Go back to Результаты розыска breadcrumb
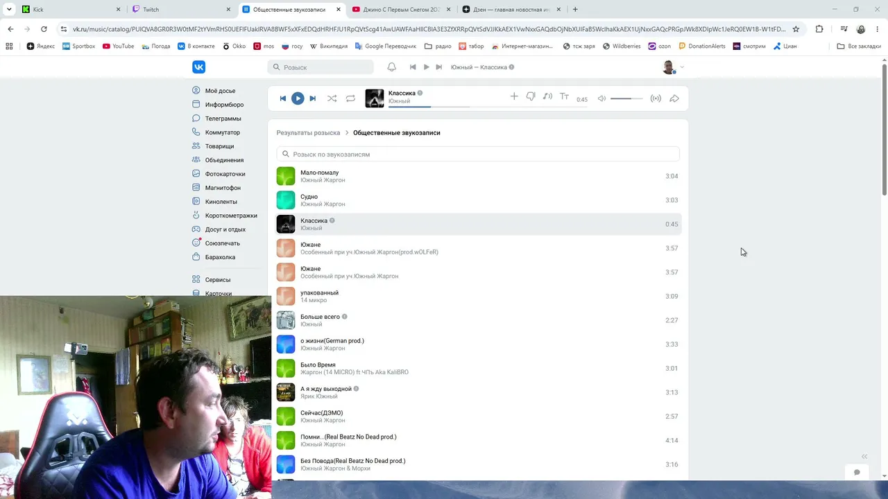The height and width of the screenshot is (499, 888). (308, 132)
